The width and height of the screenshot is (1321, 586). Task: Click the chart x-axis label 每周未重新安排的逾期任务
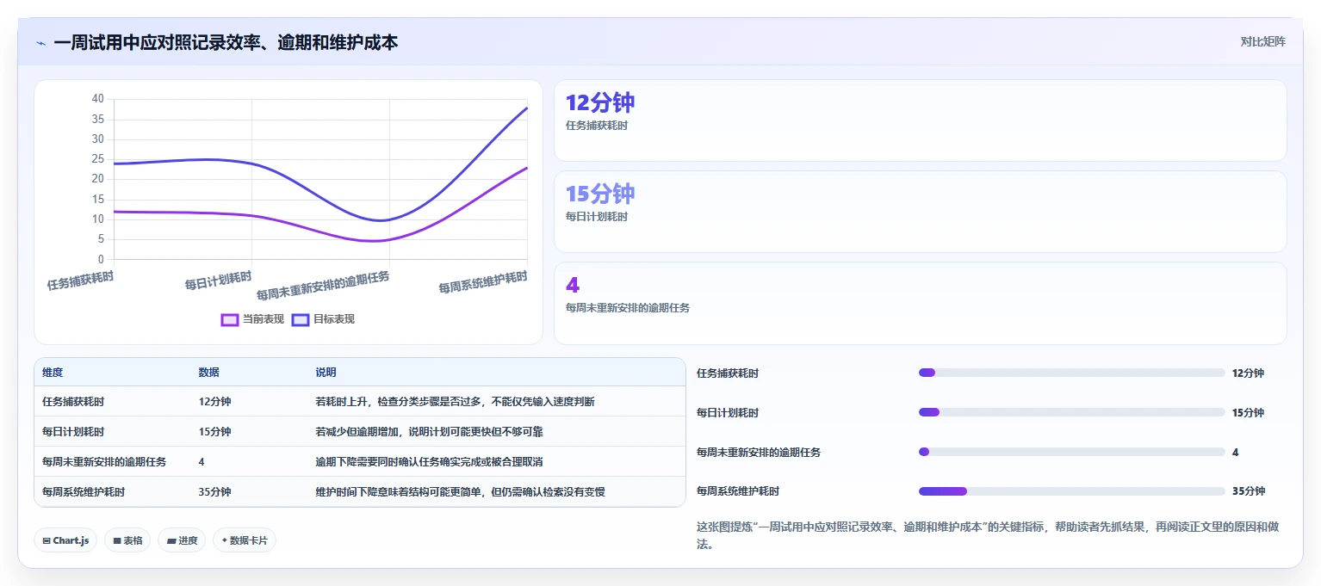click(323, 285)
